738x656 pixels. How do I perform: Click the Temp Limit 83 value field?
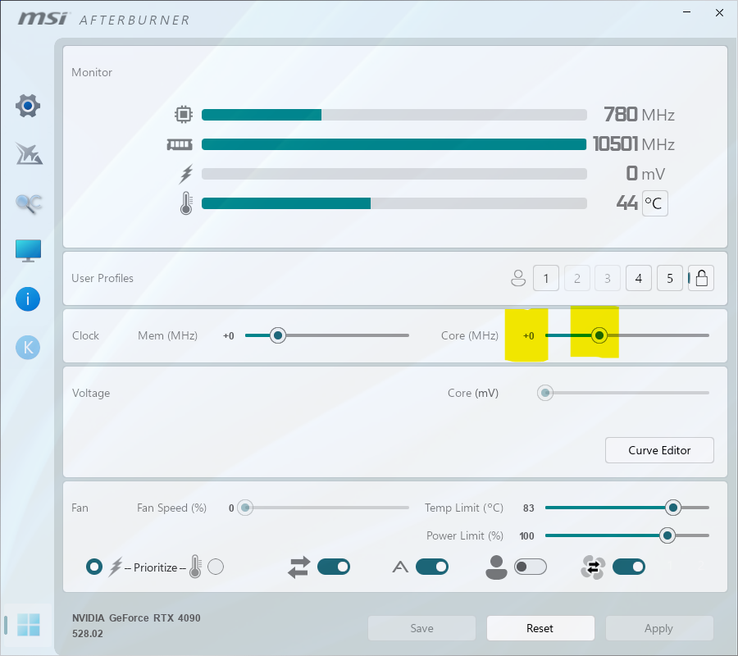[529, 508]
